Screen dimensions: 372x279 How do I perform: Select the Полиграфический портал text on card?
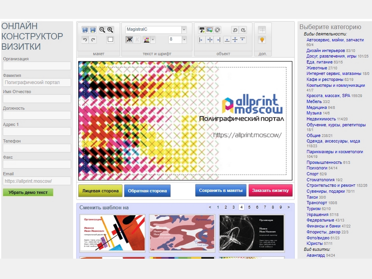242,119
